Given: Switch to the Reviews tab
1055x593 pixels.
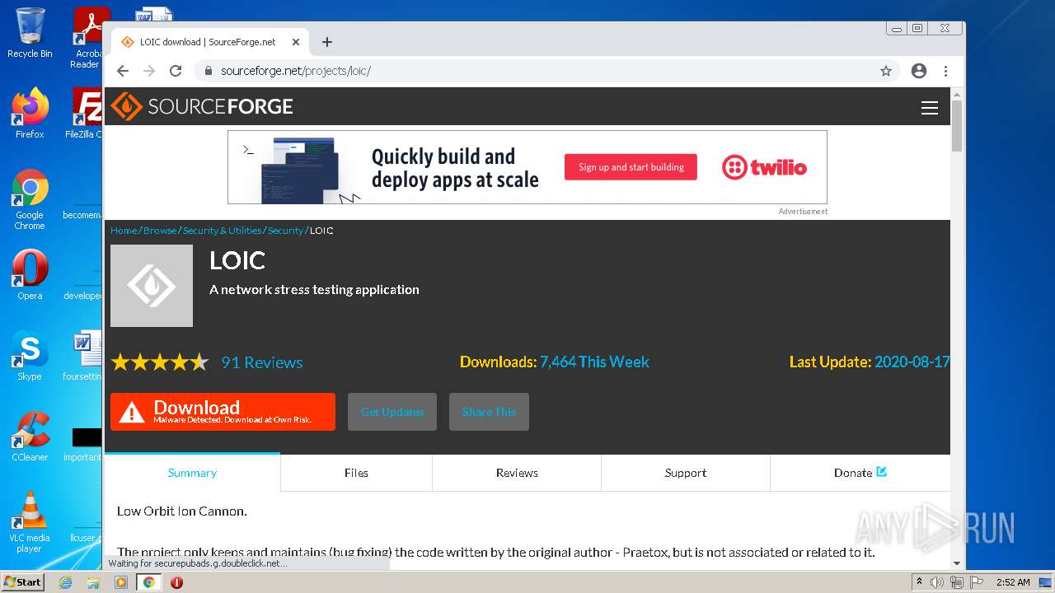Looking at the screenshot, I should (x=517, y=473).
